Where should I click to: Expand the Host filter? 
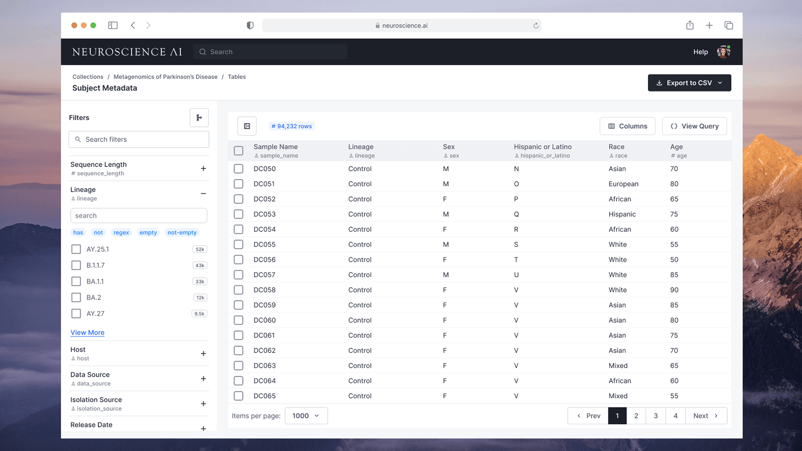203,354
